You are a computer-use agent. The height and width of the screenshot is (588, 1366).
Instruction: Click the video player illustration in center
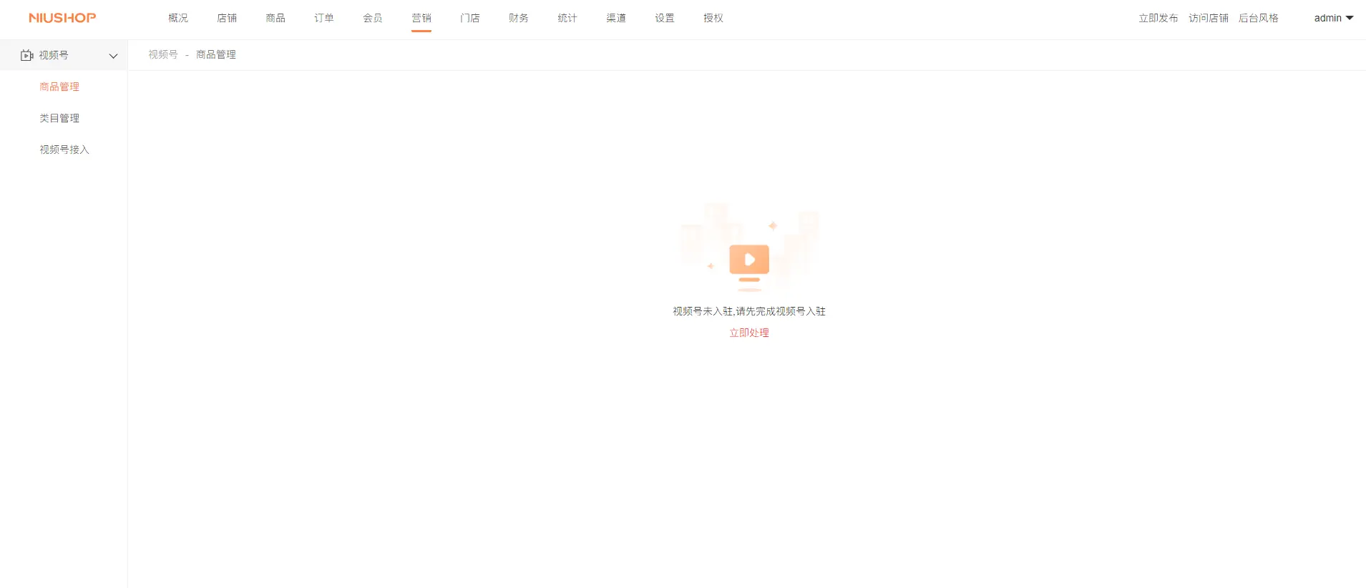[x=749, y=260]
